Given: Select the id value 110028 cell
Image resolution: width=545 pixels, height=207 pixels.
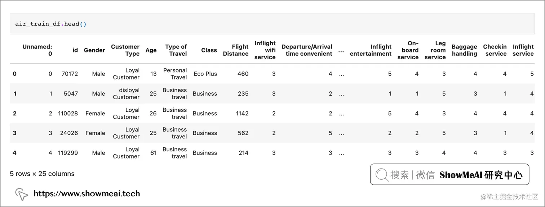Looking at the screenshot, I should pos(68,114).
